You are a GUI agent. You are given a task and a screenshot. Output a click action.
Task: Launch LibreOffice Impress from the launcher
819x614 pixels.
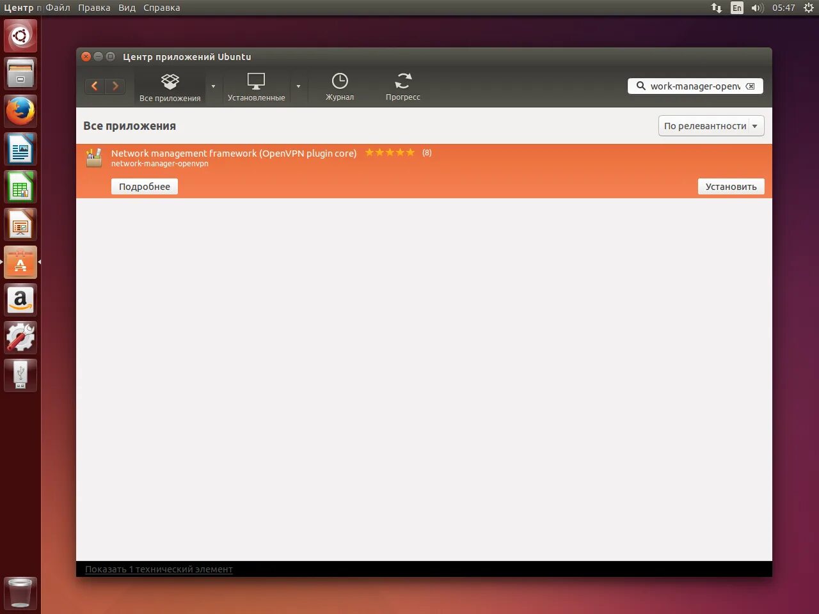20,224
